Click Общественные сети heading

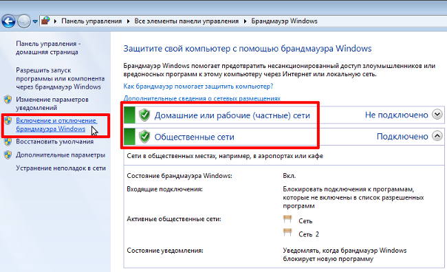tap(194, 137)
